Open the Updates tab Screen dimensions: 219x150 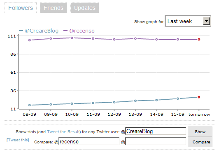(x=85, y=8)
